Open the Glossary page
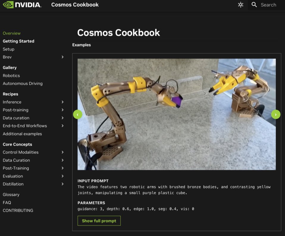This screenshot has width=285, height=236. coord(11,195)
